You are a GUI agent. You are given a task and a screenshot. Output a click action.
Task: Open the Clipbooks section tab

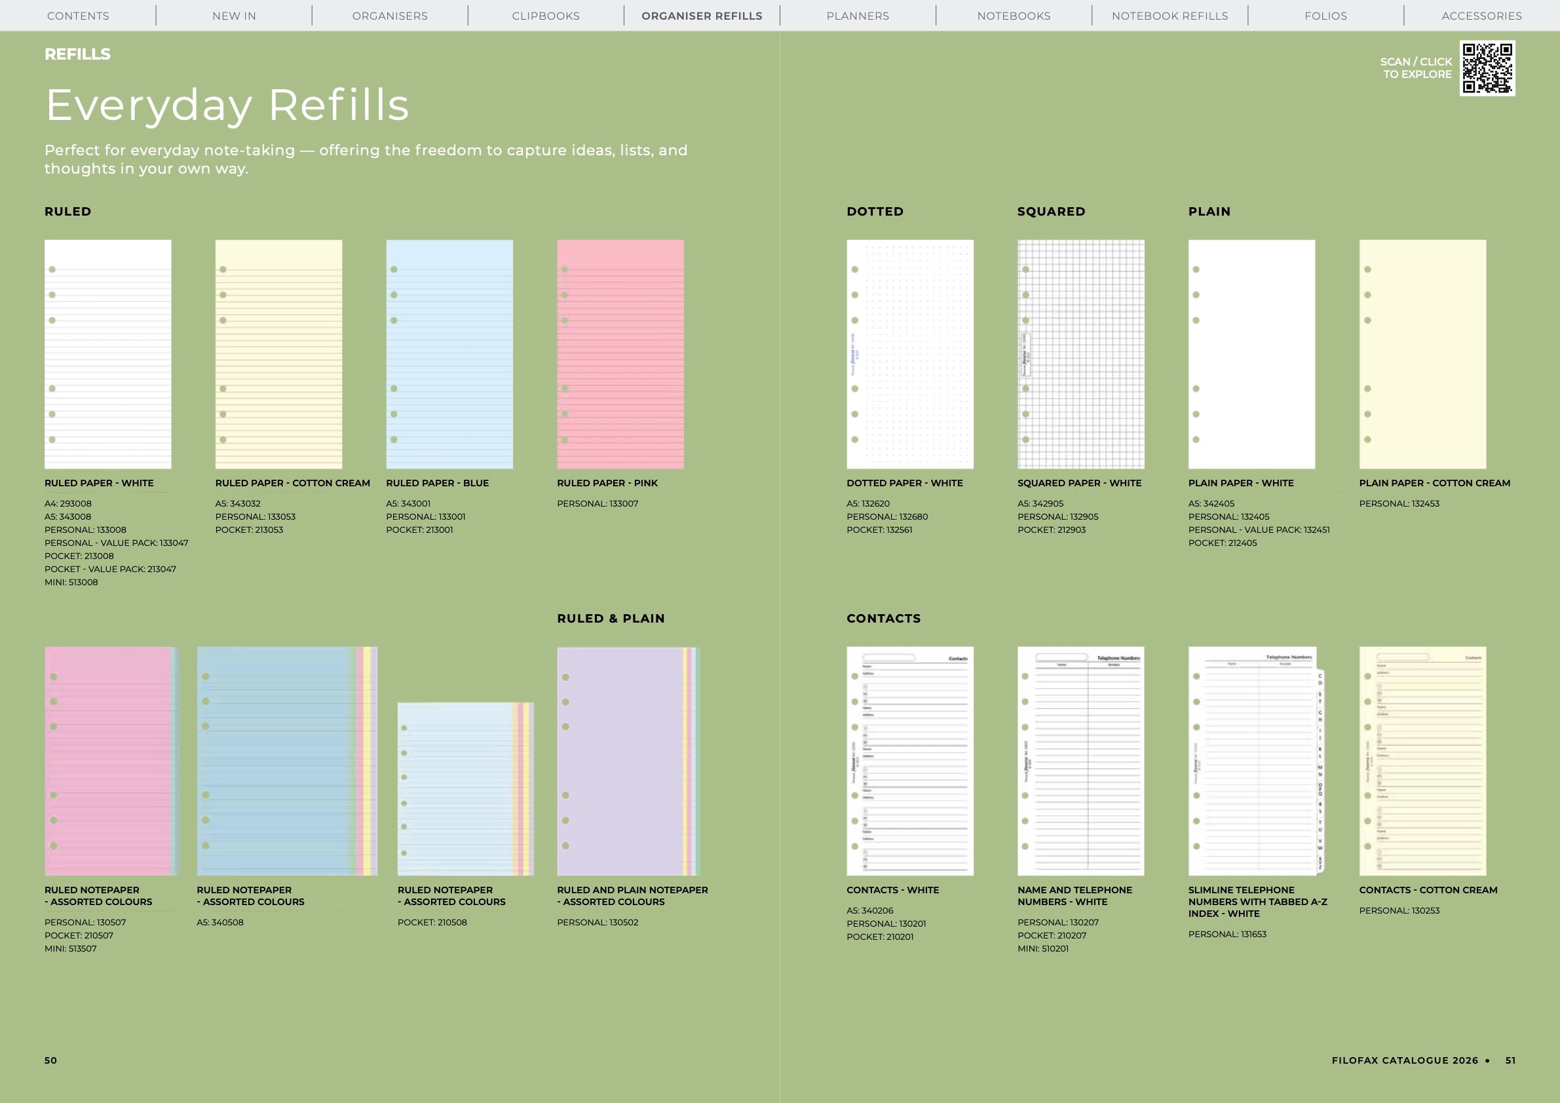coord(546,16)
